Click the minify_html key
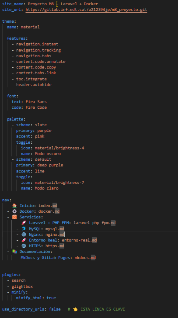 pyautogui.click(x=30, y=297)
